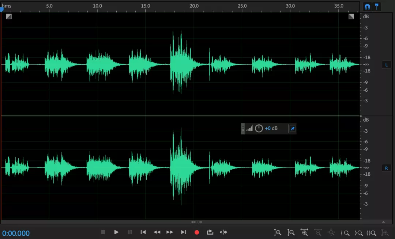Toggle loop playback
The height and width of the screenshot is (239, 395).
click(x=210, y=232)
